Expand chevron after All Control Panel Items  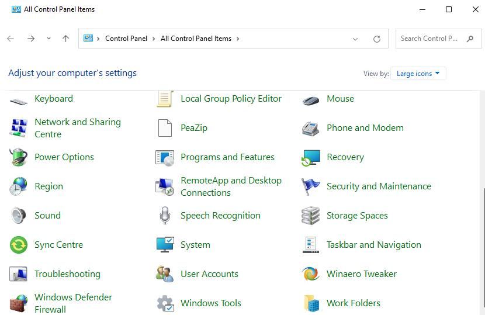pos(238,39)
